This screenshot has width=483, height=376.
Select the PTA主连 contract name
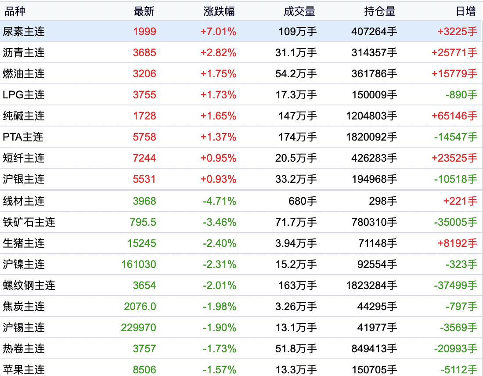(23, 137)
